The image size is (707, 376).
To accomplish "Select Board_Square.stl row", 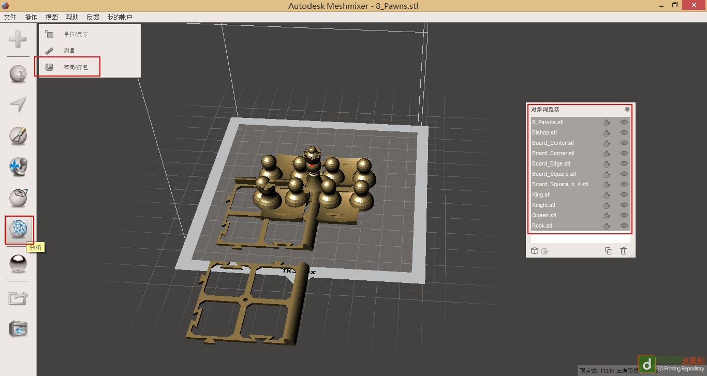I will 580,174.
